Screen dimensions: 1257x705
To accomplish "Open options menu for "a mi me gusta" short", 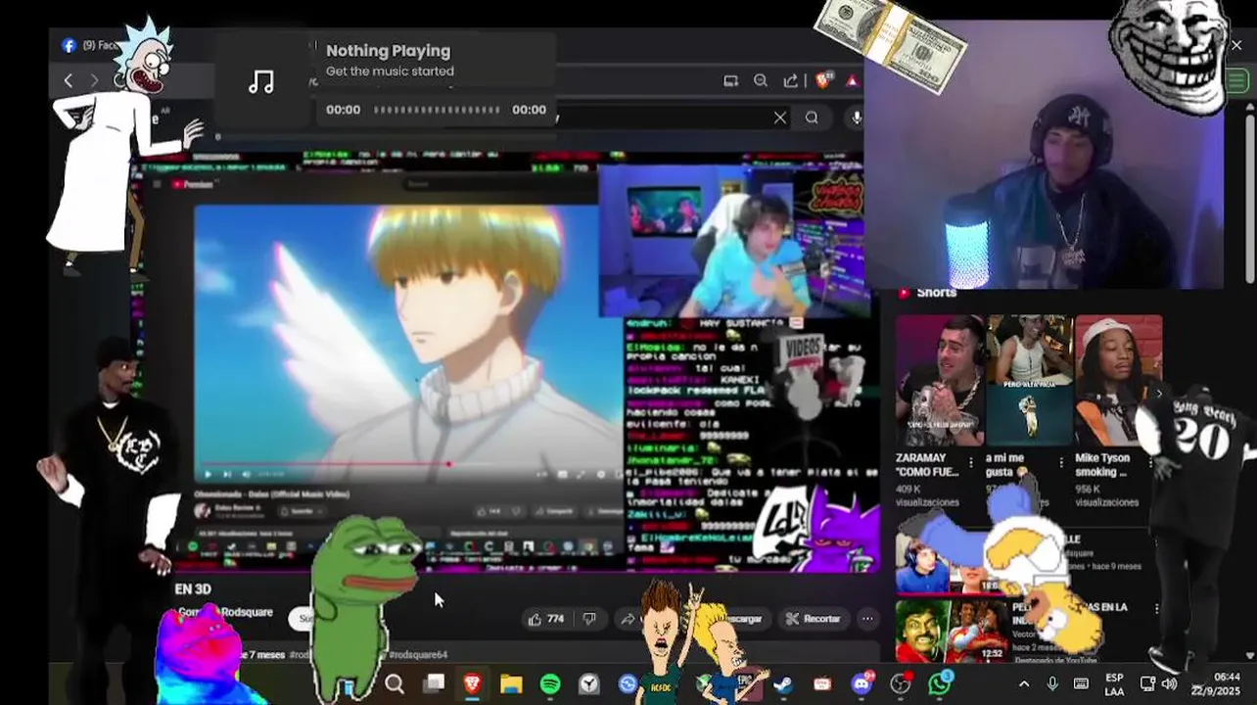I will pos(1060,462).
